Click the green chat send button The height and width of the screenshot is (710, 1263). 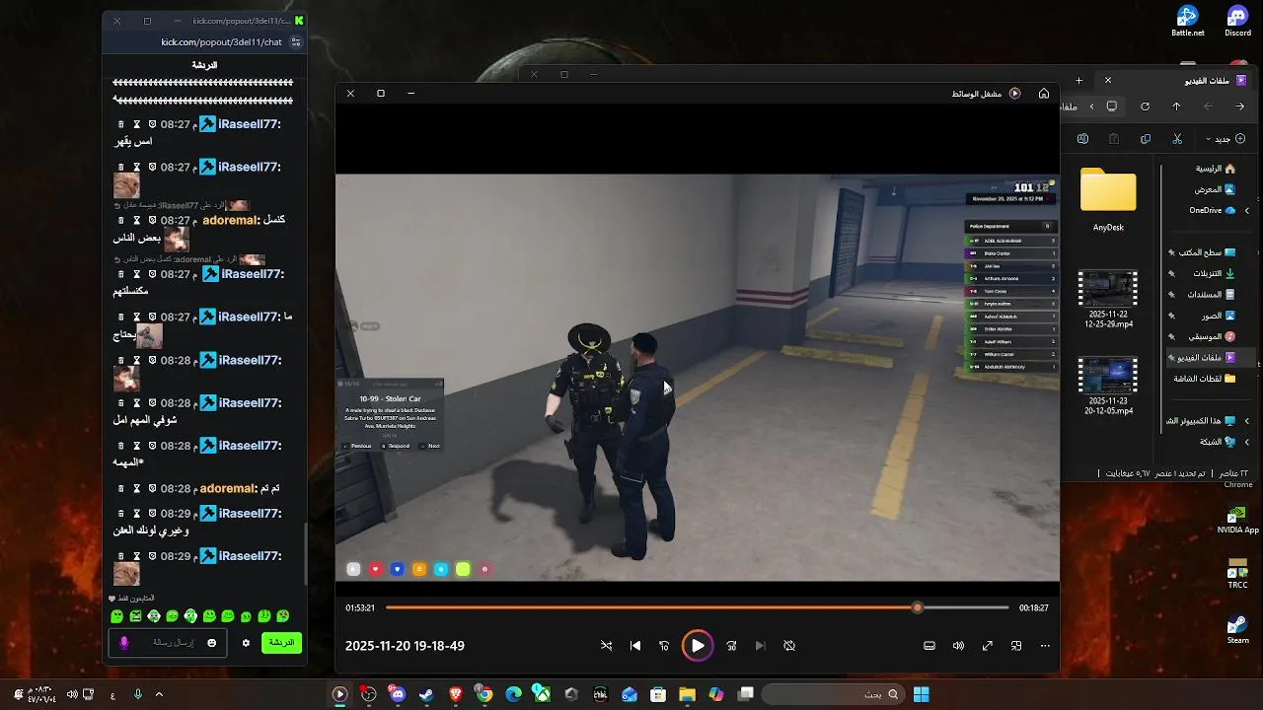281,643
